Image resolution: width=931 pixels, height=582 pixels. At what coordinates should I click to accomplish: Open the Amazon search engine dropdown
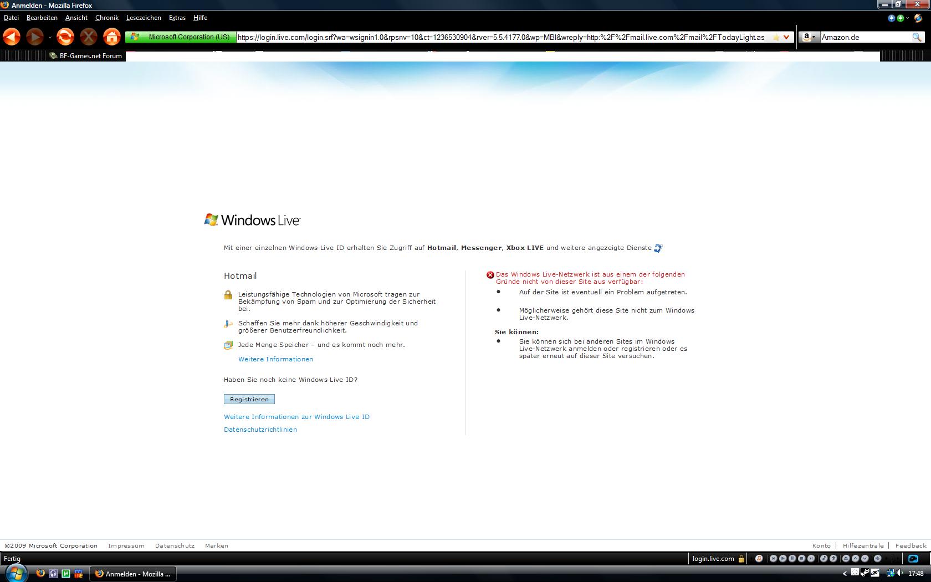[810, 37]
